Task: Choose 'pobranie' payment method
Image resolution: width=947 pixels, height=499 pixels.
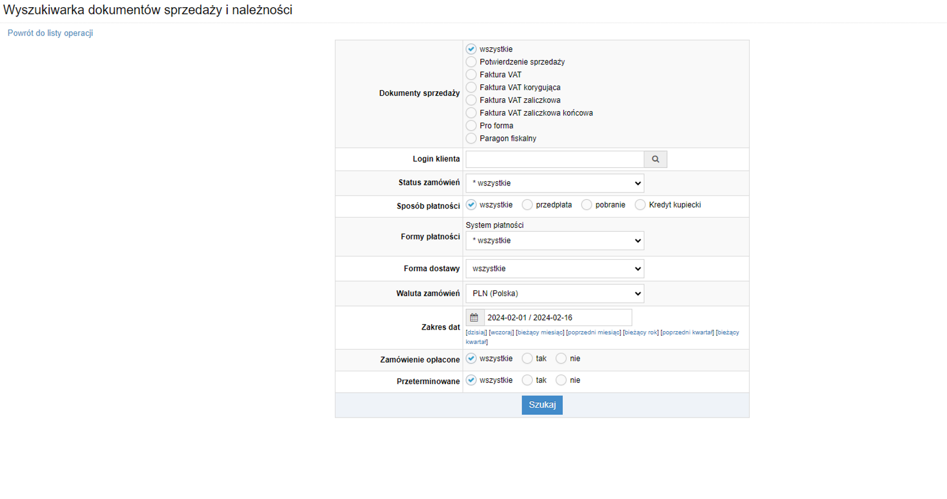Action: (586, 205)
